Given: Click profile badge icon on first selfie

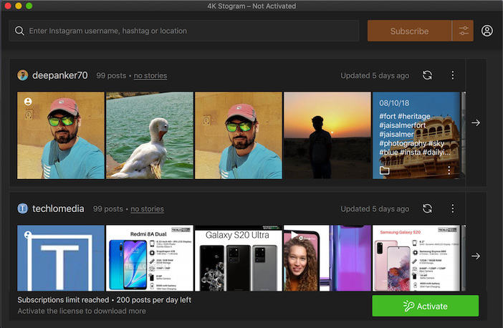Looking at the screenshot, I should pos(28,102).
